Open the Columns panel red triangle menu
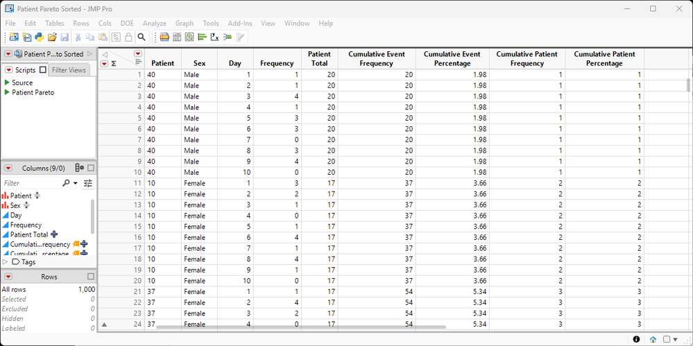Screen dimensions: 693x346 point(8,168)
